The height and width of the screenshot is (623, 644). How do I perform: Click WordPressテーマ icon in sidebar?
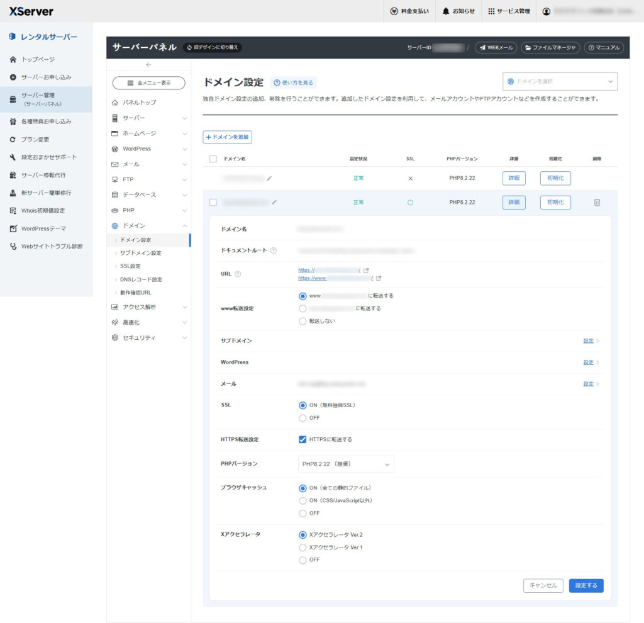pyautogui.click(x=13, y=228)
